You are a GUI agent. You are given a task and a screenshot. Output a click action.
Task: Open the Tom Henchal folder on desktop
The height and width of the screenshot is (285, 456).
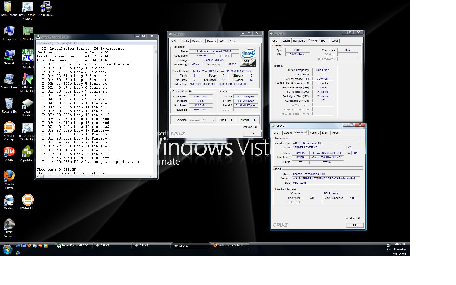8,9
